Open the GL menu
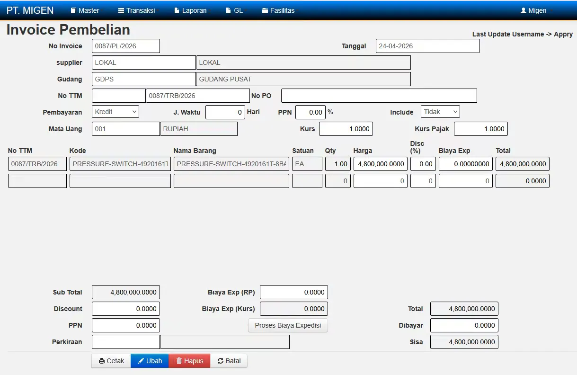Viewport: 577px width, 375px height. point(235,10)
